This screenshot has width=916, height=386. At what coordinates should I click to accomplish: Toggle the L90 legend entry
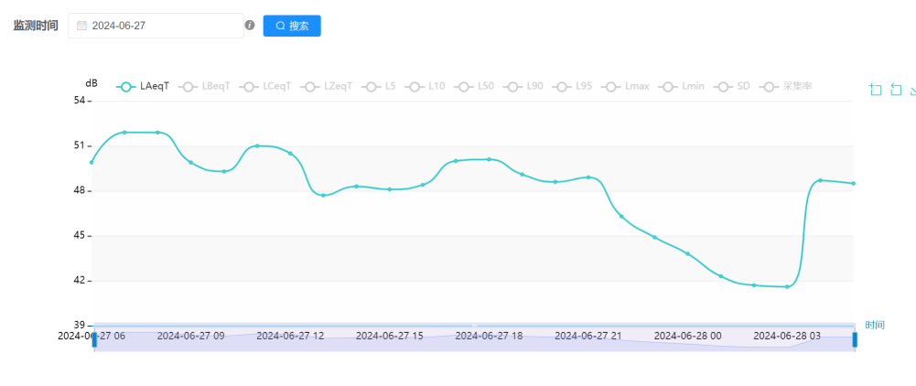pyautogui.click(x=525, y=87)
